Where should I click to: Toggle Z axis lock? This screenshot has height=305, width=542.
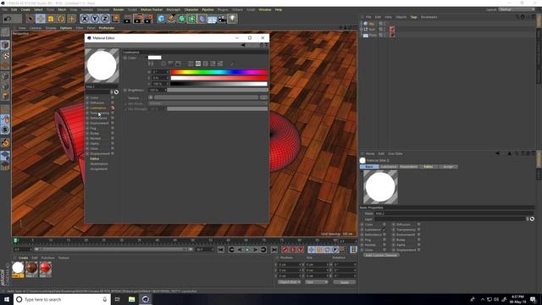(x=105, y=19)
